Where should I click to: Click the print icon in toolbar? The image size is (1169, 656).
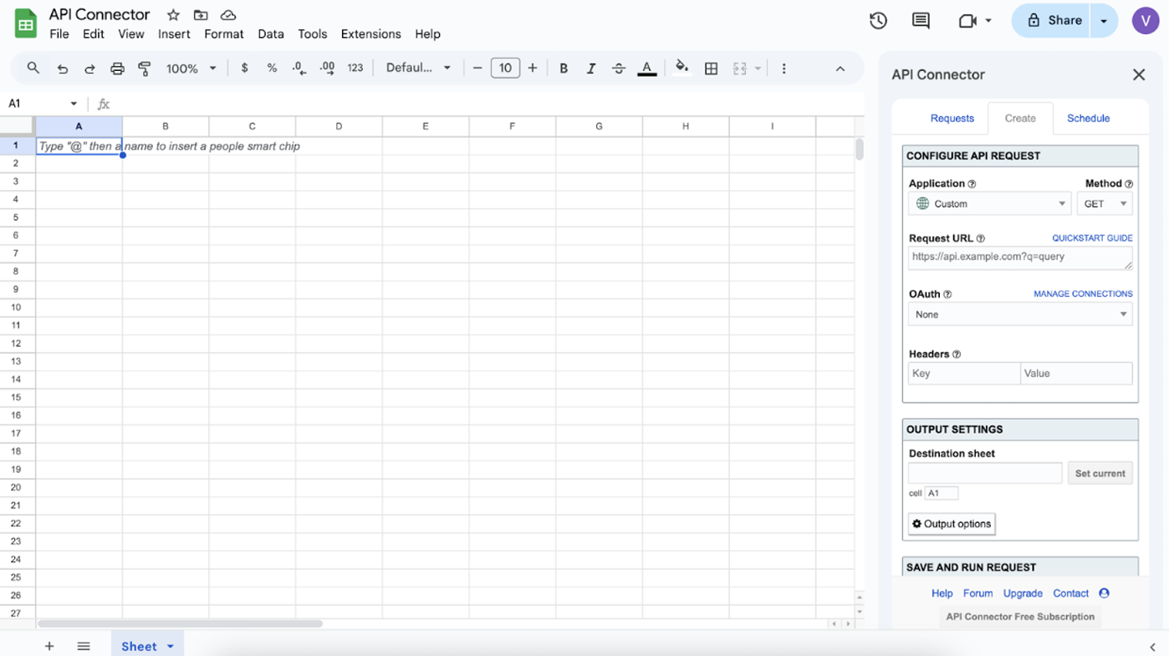(x=117, y=69)
